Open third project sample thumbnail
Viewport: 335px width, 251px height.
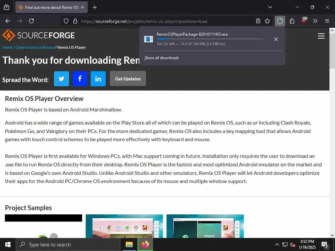point(205,226)
